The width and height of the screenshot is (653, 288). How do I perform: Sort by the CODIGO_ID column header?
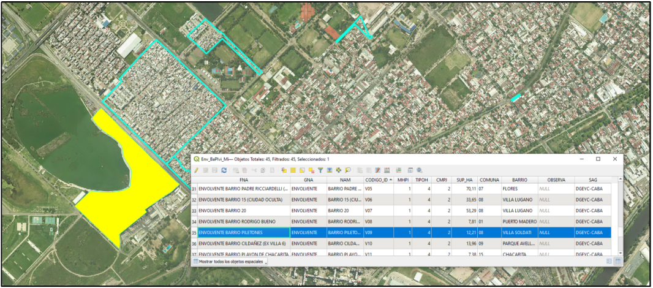(378, 180)
